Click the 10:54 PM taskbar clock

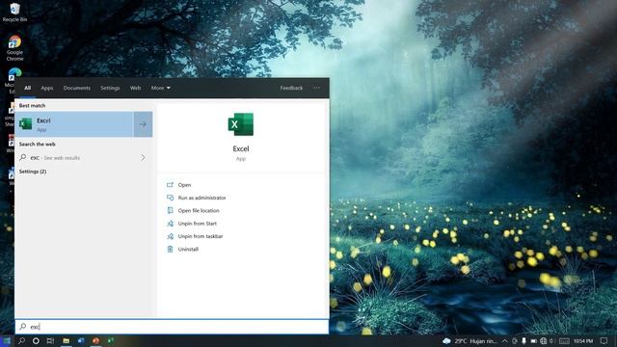(583, 341)
